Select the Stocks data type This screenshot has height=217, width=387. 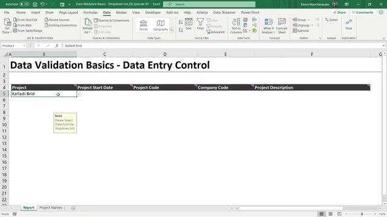point(143,25)
